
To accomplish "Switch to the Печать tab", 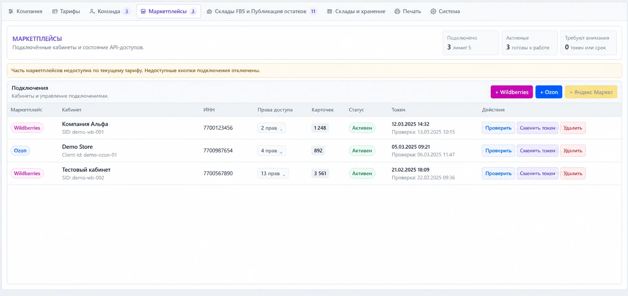I will [x=408, y=11].
